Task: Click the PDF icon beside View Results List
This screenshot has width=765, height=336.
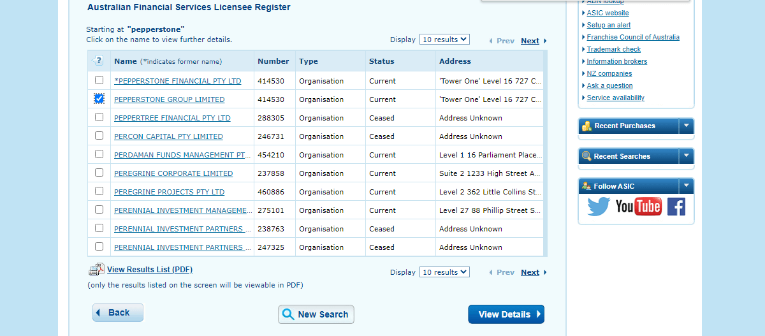Action: click(96, 270)
